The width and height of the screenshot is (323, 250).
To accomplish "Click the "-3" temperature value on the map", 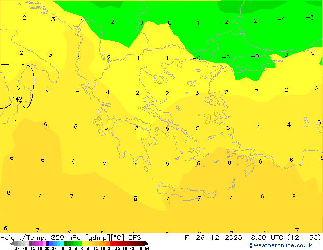I will (x=310, y=17).
